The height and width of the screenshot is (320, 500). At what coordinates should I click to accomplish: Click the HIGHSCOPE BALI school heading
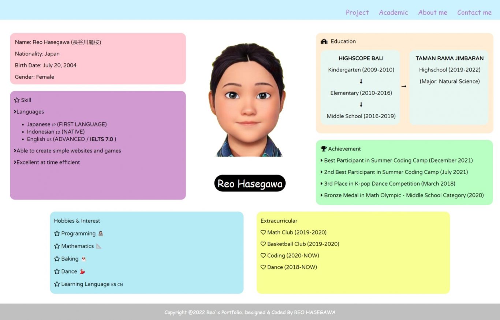coord(361,58)
